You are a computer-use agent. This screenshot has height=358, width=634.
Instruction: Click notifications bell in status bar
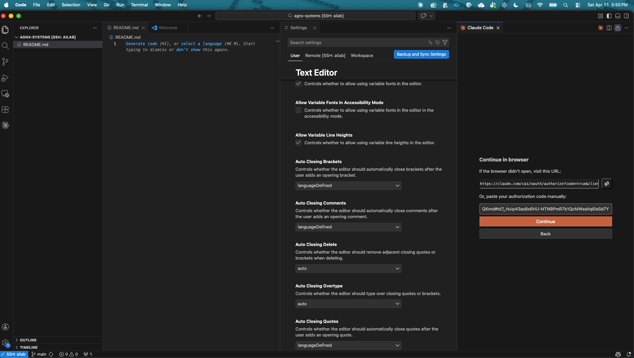tap(628, 354)
